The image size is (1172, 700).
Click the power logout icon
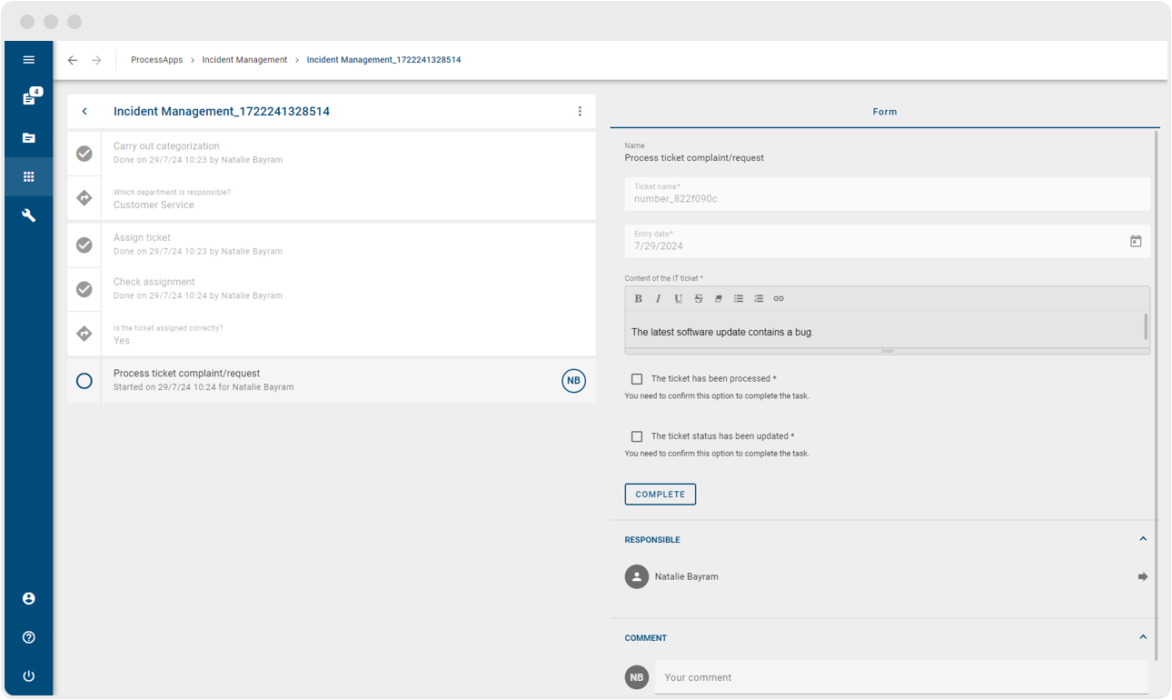(x=29, y=676)
